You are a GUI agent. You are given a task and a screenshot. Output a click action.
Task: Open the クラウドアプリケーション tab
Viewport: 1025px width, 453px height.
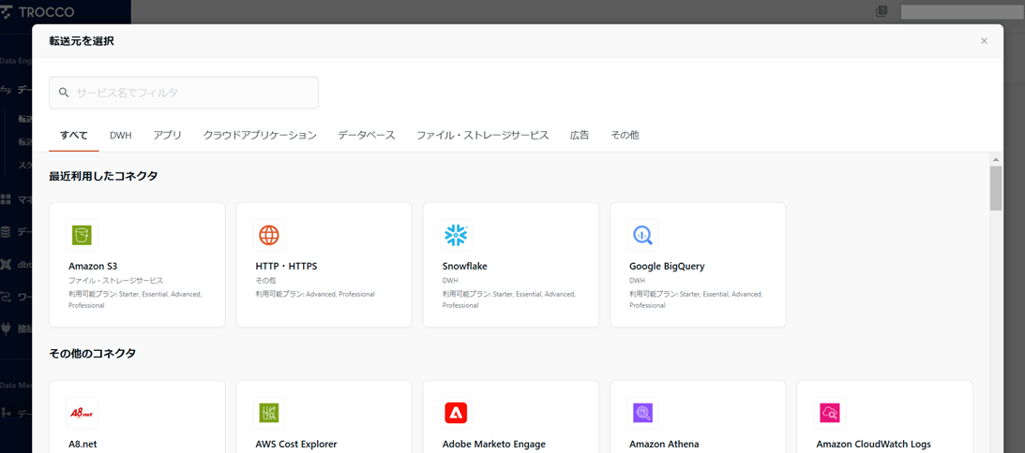(x=260, y=135)
